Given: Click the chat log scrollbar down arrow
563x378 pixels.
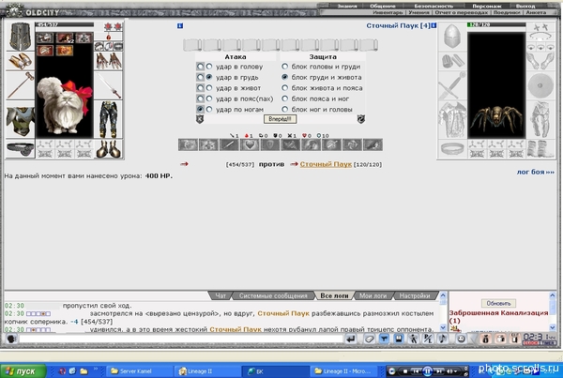Looking at the screenshot, I should click(x=443, y=327).
